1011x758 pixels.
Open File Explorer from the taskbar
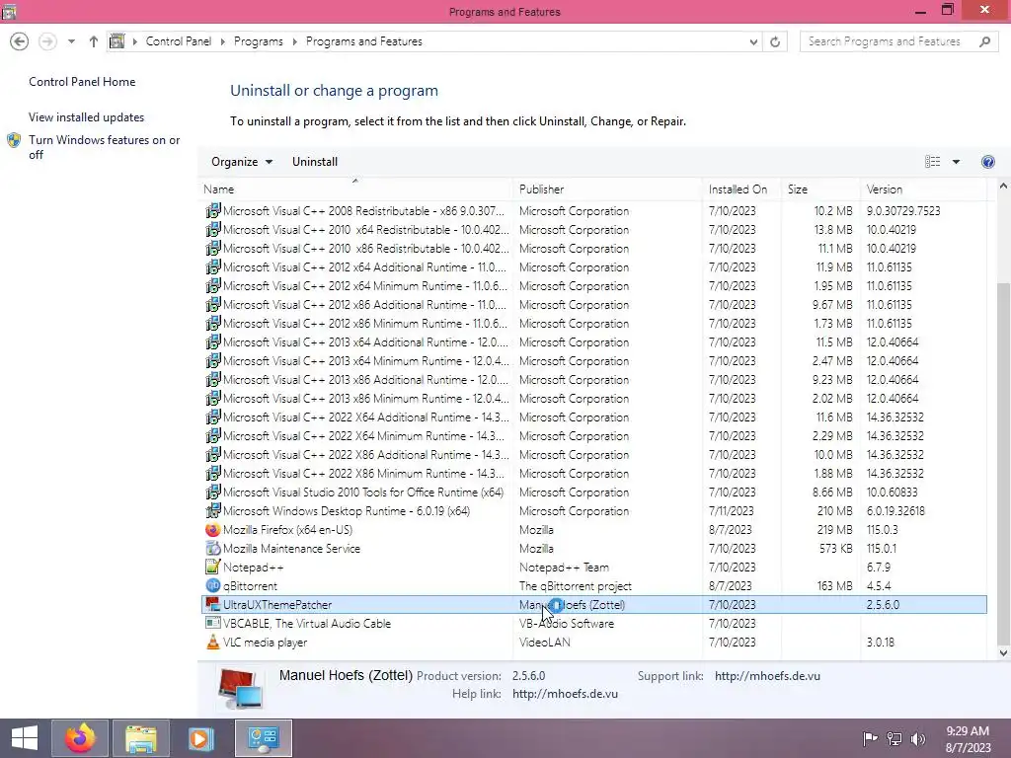click(x=141, y=738)
